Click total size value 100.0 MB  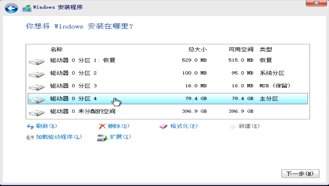(194, 73)
